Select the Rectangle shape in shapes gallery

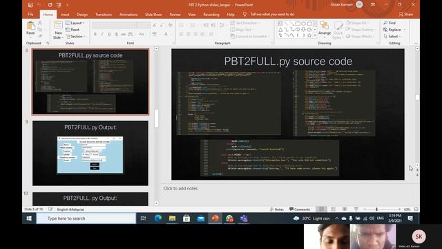coord(298,24)
